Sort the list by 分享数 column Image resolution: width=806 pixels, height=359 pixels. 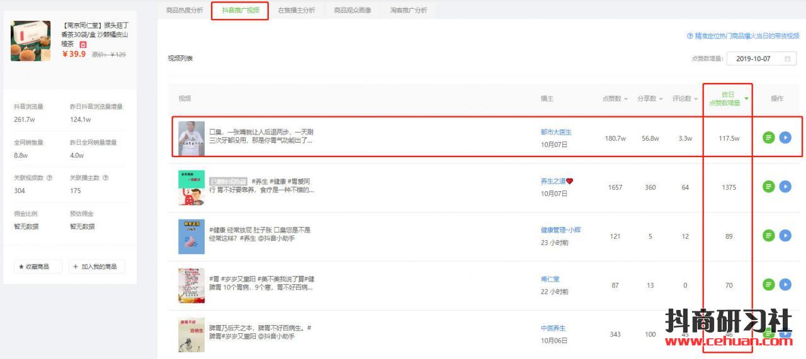pos(650,99)
